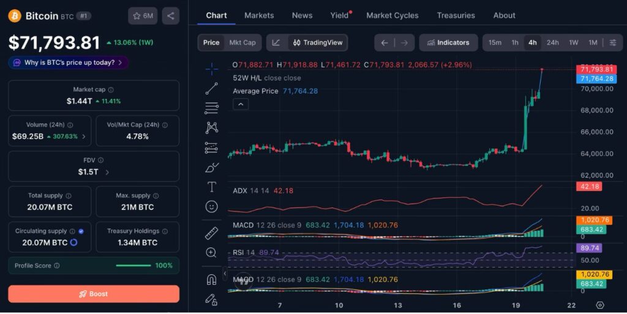This screenshot has width=627, height=314.
Task: Select the 4h timeframe
Action: click(x=533, y=43)
